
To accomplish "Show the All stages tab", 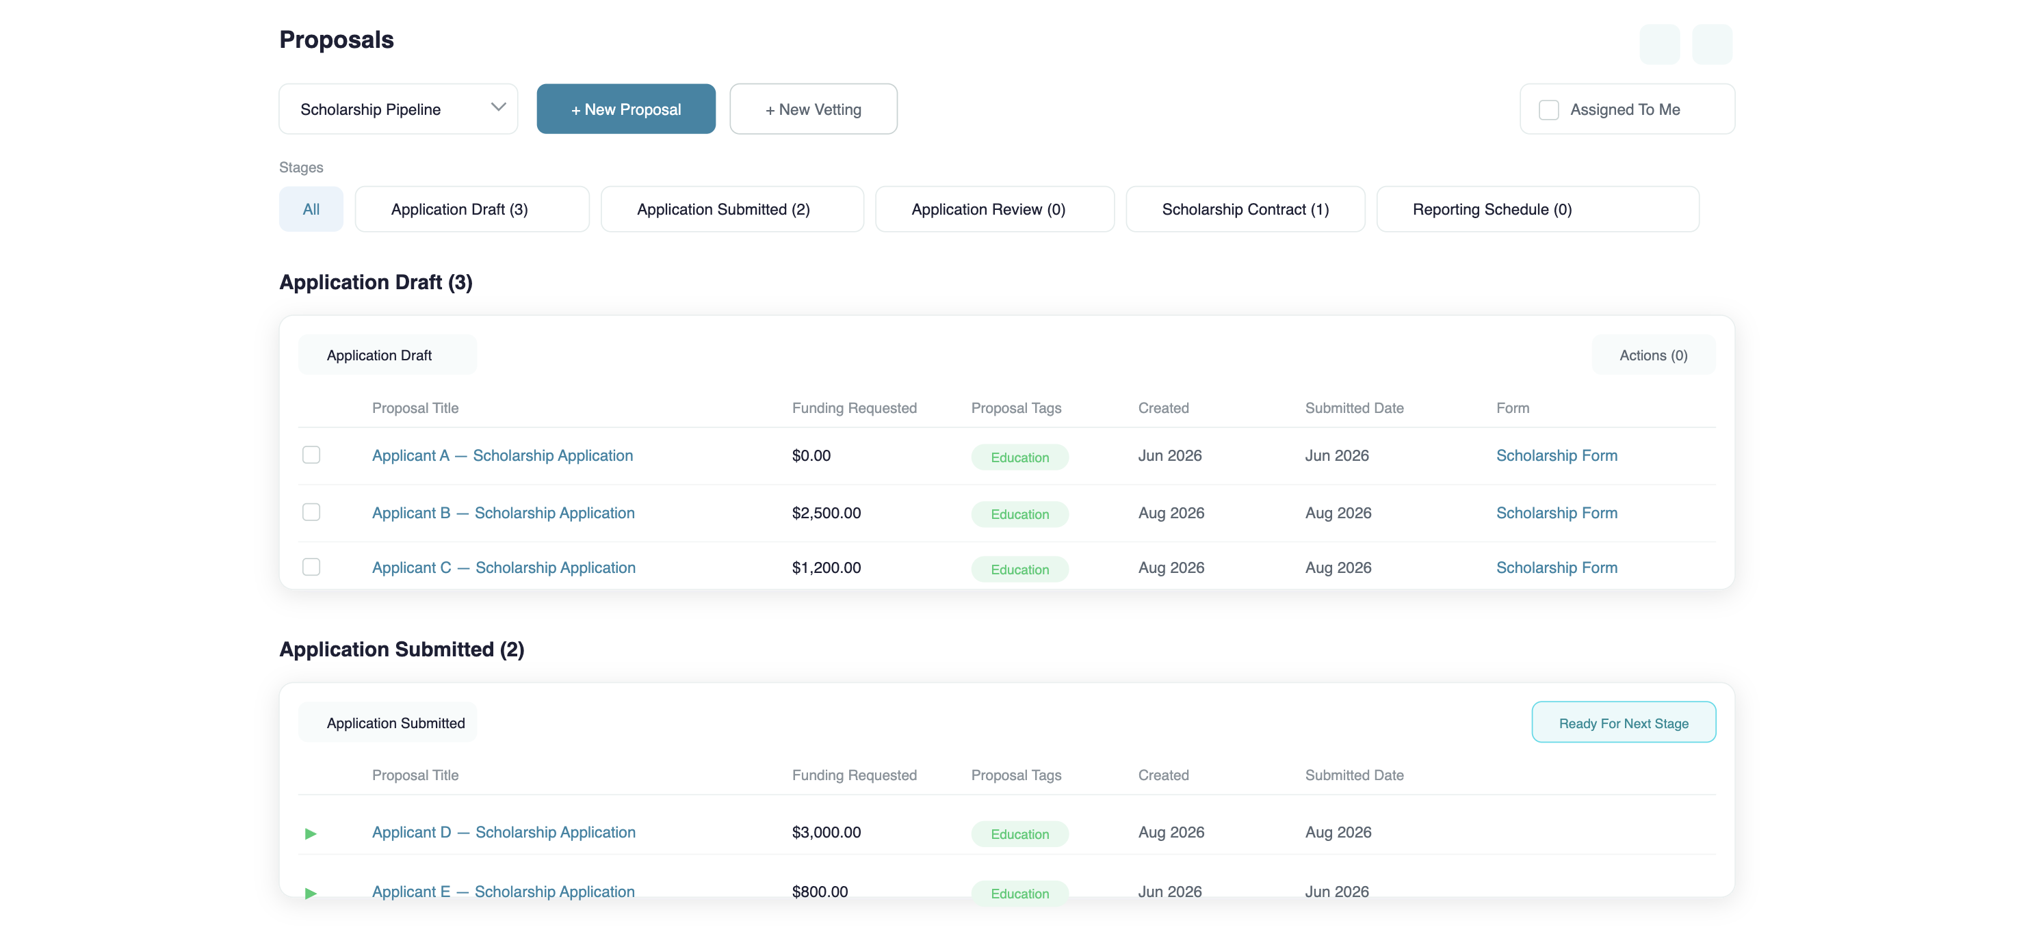I will 311,209.
